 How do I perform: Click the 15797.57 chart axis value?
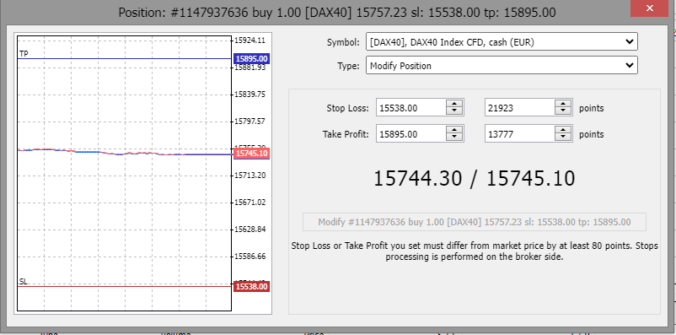249,122
